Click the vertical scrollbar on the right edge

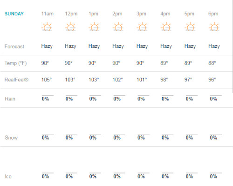pos(232,46)
